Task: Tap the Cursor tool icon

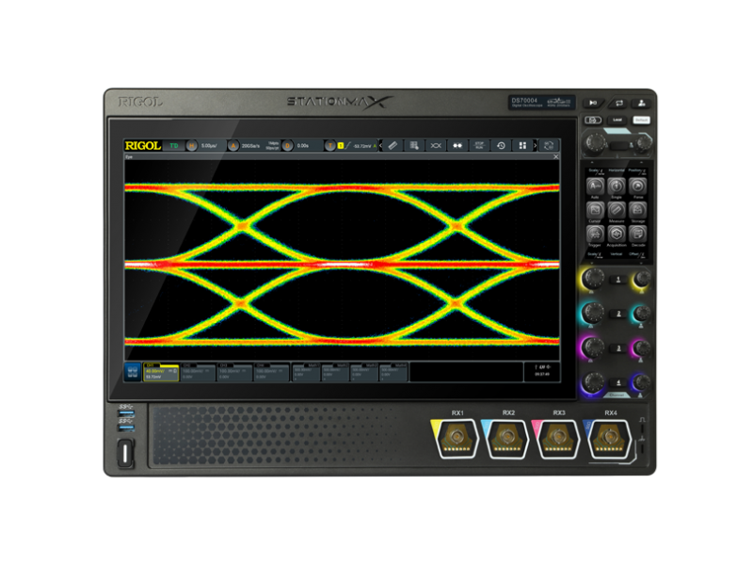Action: coord(595,208)
